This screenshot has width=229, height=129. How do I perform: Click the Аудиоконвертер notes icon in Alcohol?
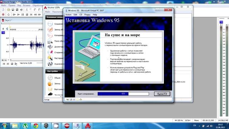tap(50, 64)
